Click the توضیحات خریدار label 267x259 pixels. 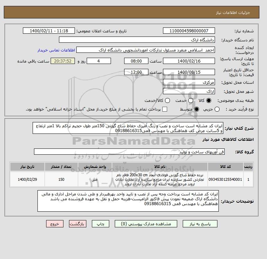coord(238,201)
